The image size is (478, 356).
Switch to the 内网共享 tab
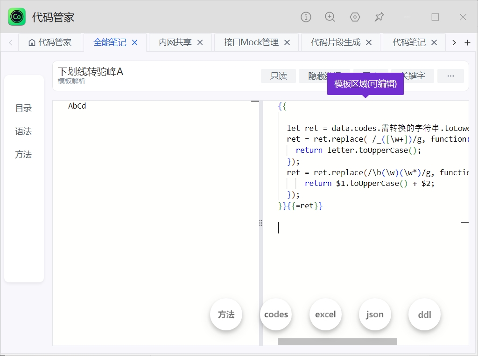175,42
